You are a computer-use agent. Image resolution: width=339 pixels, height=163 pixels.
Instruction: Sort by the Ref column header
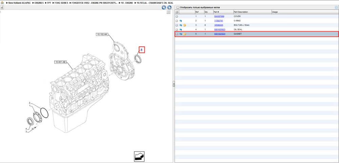[199, 12]
